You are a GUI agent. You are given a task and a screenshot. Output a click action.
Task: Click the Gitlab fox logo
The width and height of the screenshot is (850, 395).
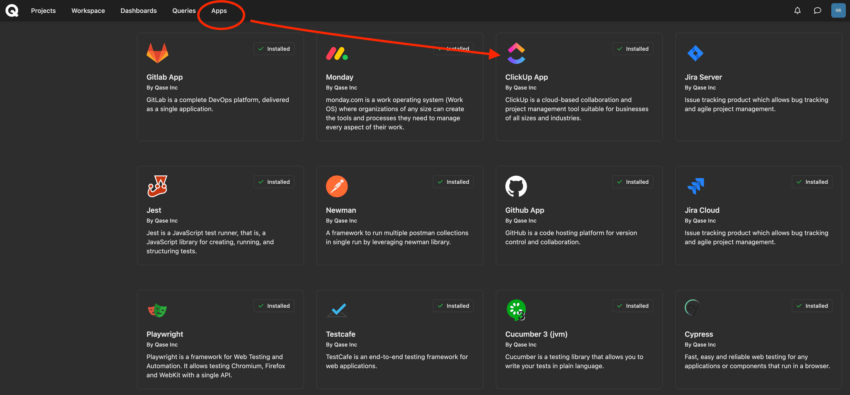[157, 53]
